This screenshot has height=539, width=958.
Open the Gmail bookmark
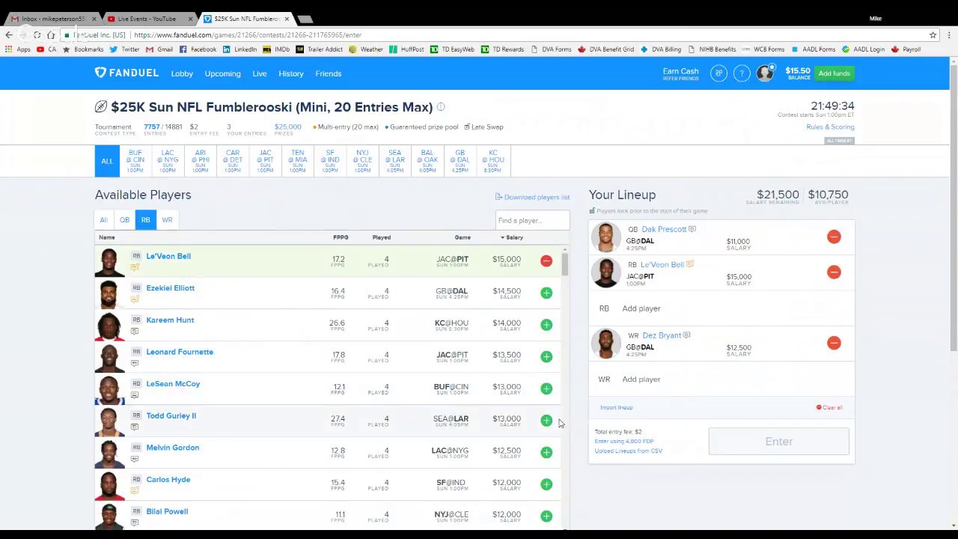pos(160,49)
